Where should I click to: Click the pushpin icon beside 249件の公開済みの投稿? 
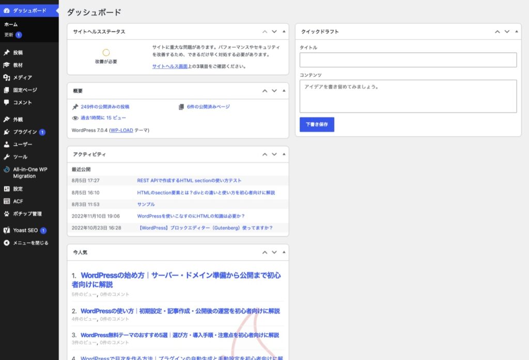(75, 106)
